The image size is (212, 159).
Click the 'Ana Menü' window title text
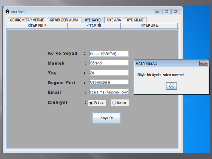(x=19, y=12)
